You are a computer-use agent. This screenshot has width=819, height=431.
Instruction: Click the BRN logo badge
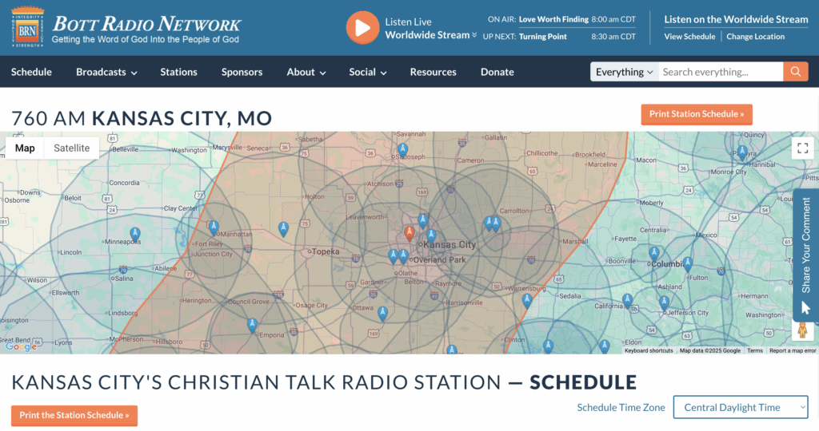coord(28,27)
